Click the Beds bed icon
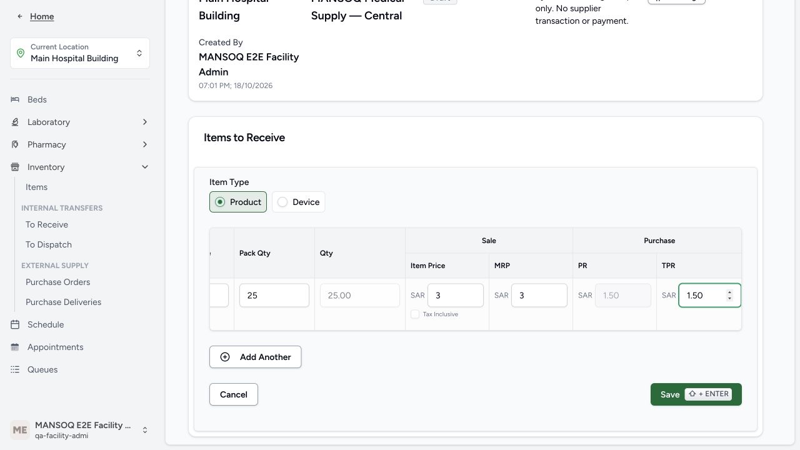Image resolution: width=800 pixels, height=450 pixels. click(x=15, y=99)
